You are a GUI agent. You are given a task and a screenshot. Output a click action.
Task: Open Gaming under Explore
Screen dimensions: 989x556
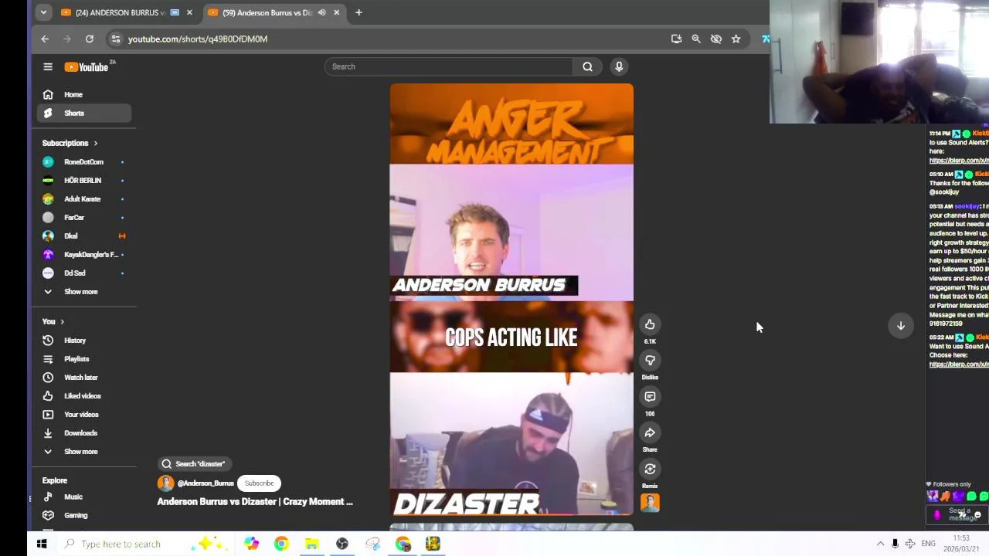click(84, 515)
